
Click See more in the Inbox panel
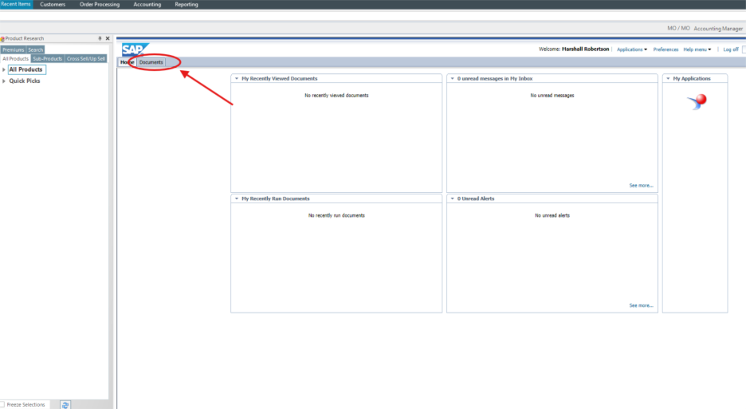pos(641,185)
